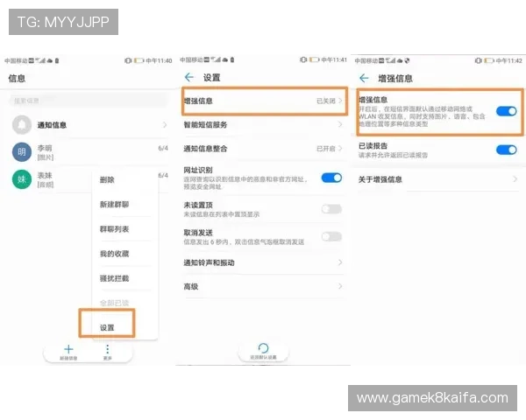
Task: Tap the 取消发送 setting label
Action: click(198, 233)
